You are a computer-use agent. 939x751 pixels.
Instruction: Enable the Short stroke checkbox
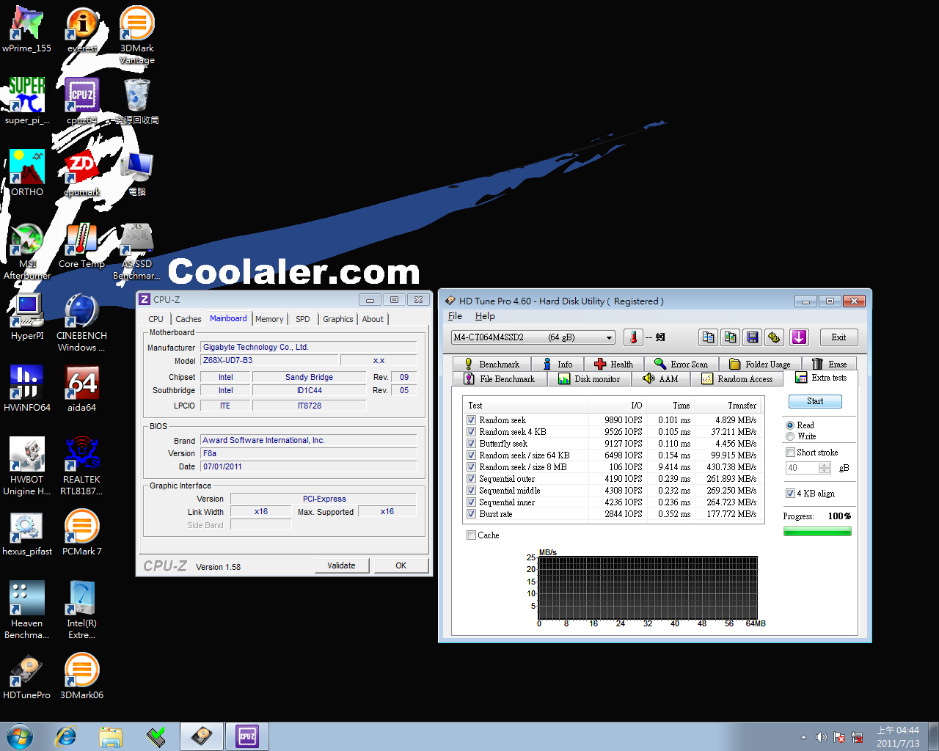pos(790,453)
